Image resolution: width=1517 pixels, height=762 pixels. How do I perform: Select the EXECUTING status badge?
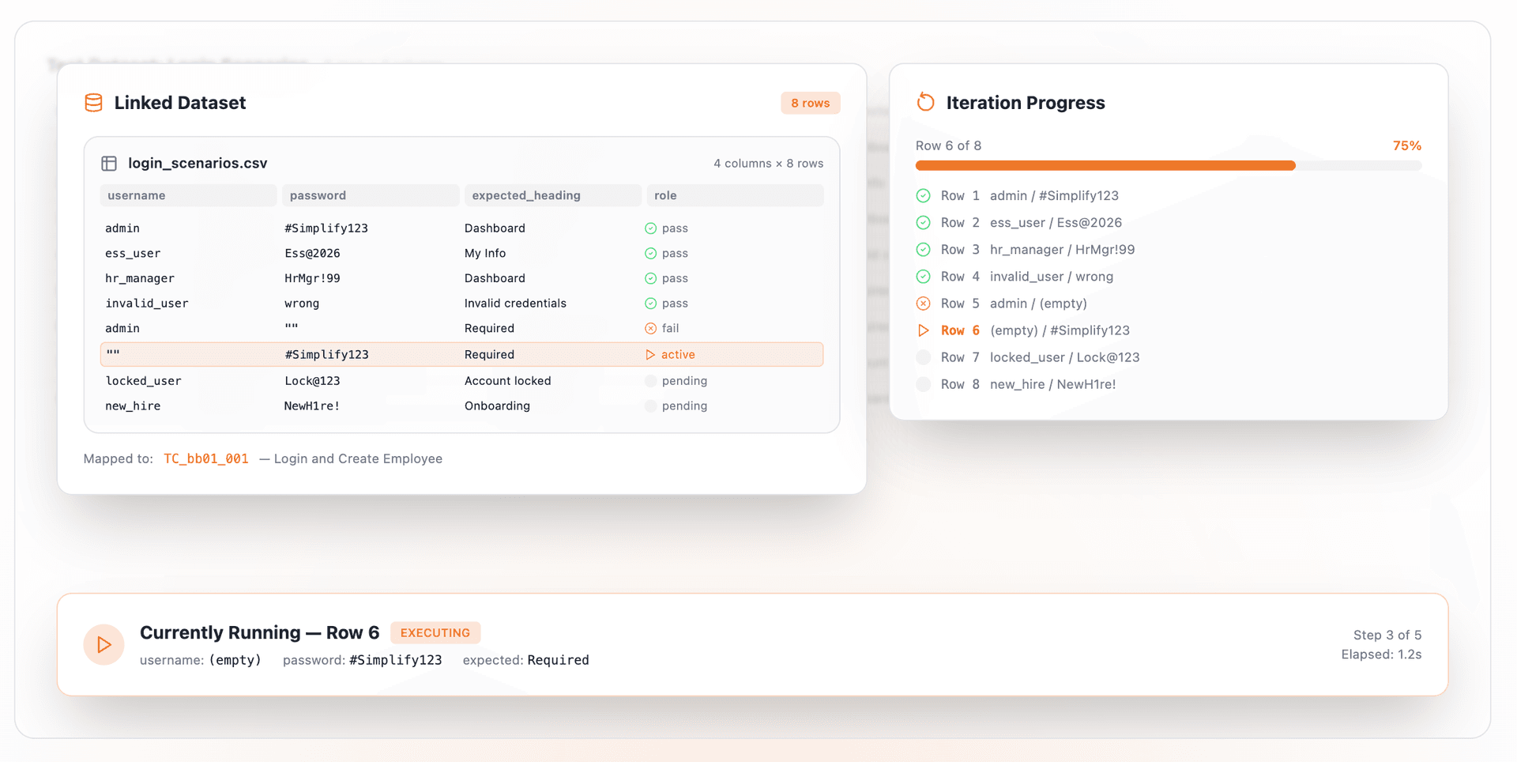435,632
